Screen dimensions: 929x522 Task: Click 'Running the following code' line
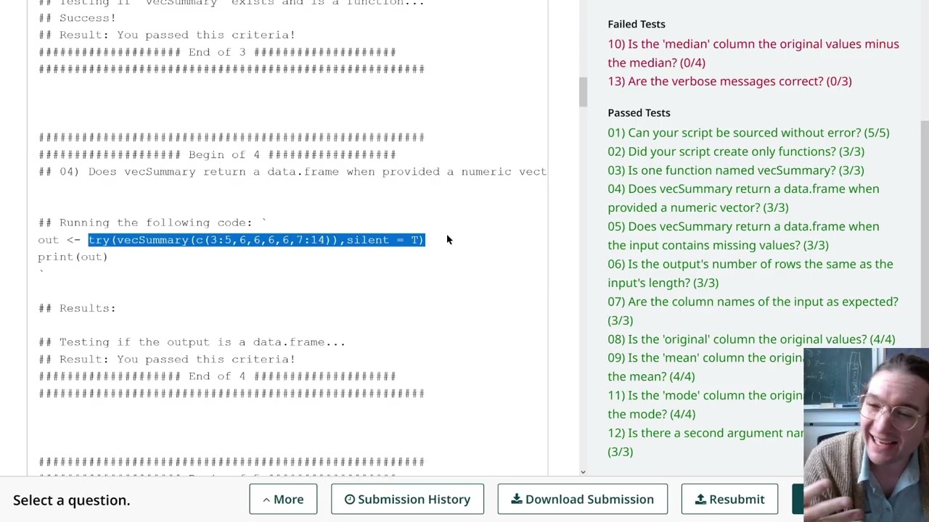[x=152, y=223]
